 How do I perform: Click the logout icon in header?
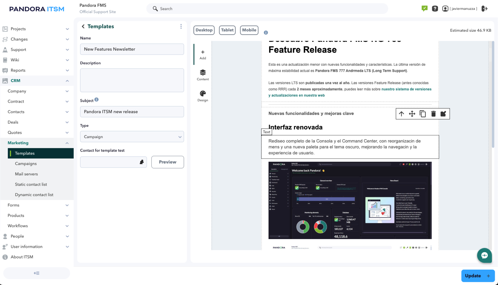(x=484, y=9)
